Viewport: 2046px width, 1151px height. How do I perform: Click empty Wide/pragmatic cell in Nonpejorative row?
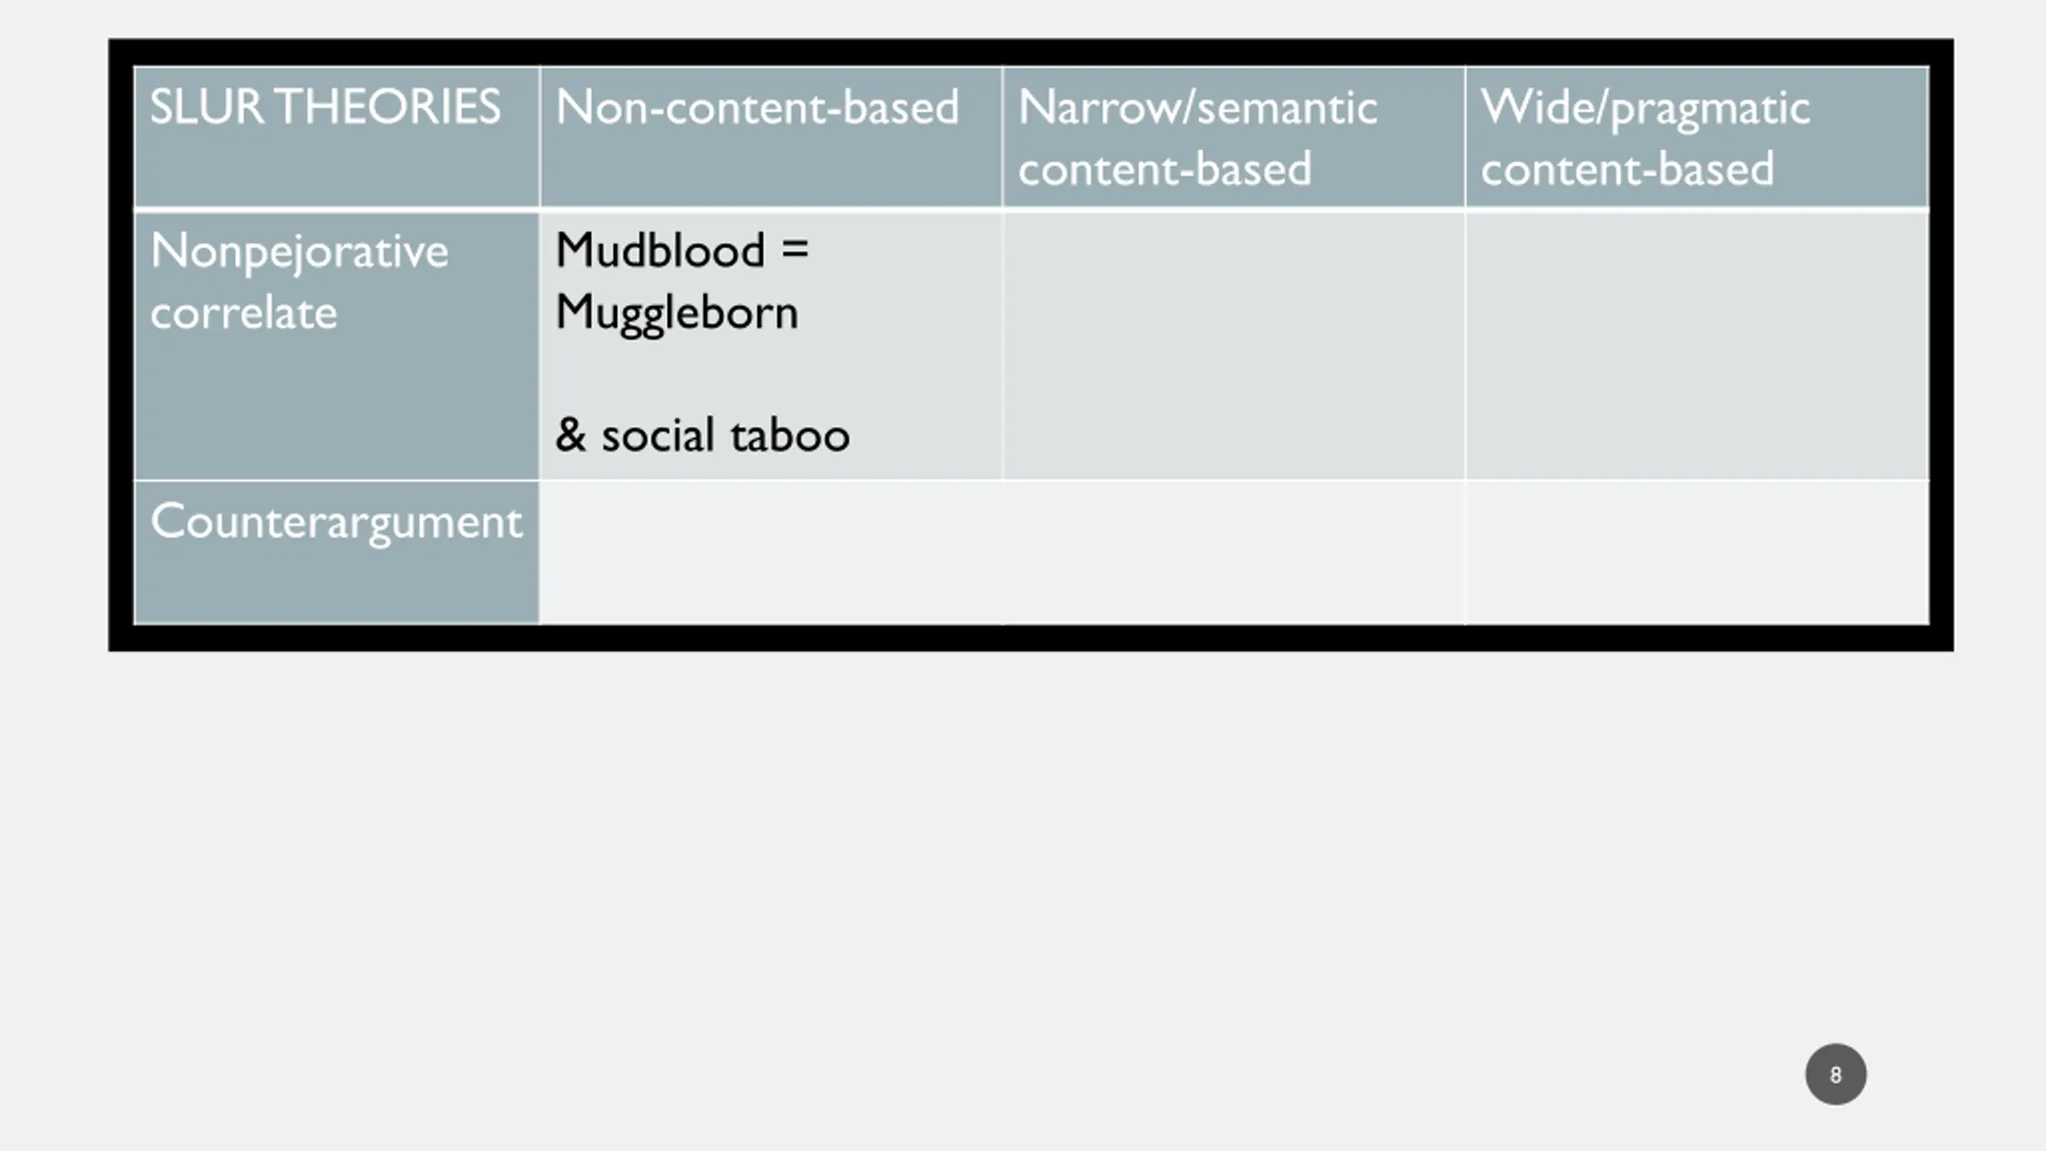pyautogui.click(x=1697, y=345)
